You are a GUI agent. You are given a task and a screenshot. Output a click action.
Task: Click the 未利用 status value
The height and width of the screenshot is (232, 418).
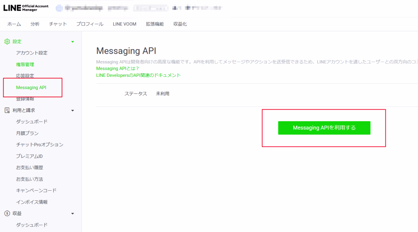(163, 94)
